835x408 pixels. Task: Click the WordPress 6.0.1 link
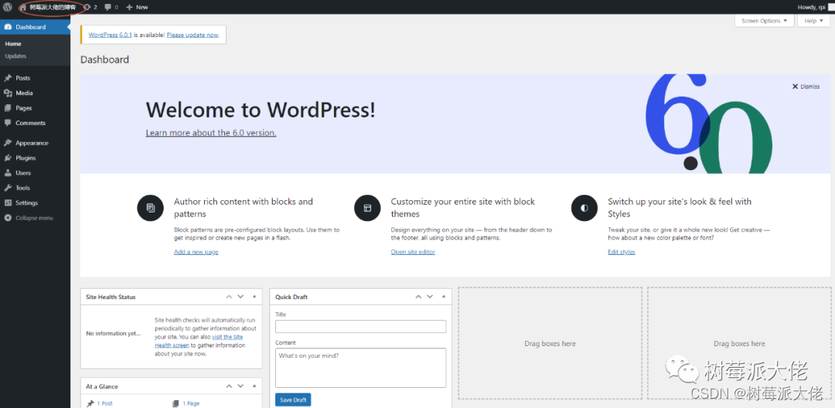pos(111,35)
